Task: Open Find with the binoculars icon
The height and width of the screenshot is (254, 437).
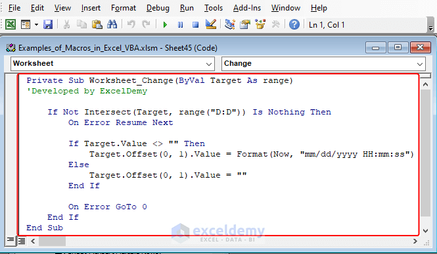Action: [112, 24]
